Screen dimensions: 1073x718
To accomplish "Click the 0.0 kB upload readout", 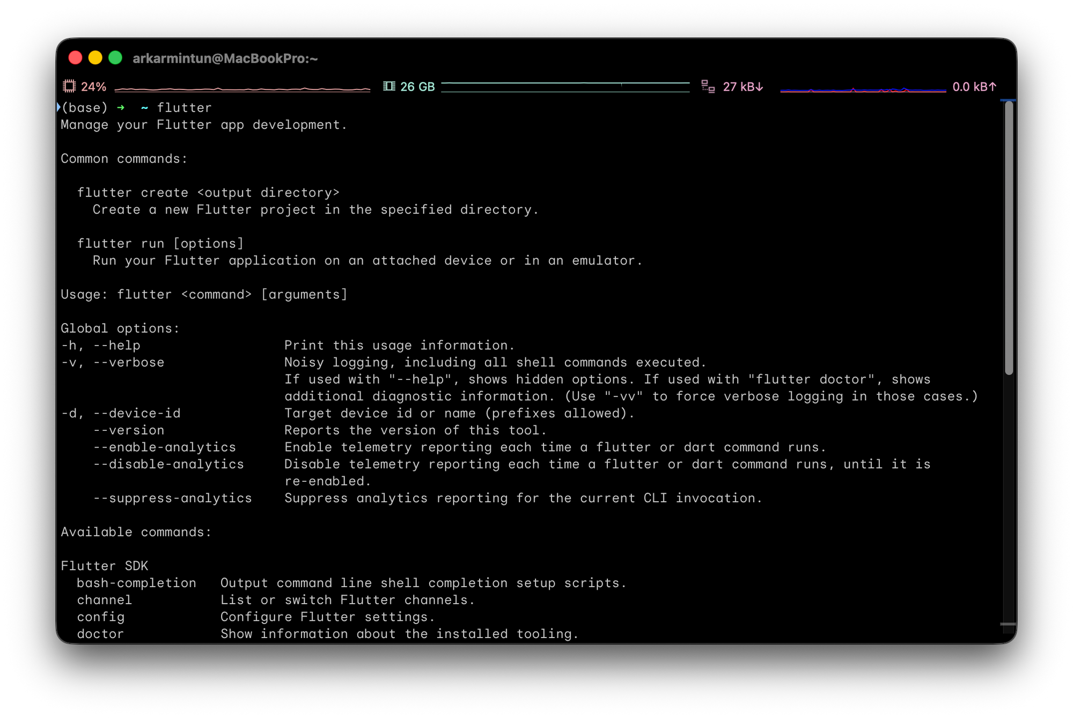I will (x=969, y=87).
